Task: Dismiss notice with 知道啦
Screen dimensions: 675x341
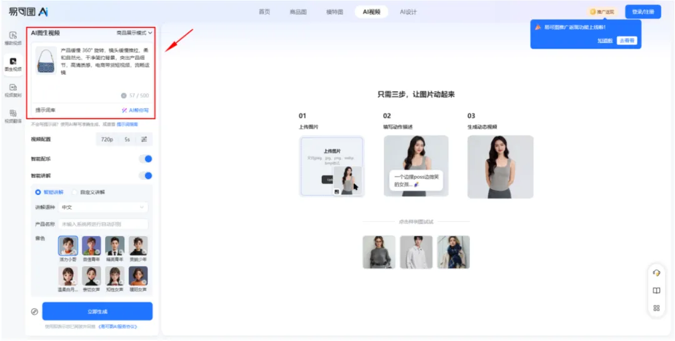Action: pyautogui.click(x=605, y=41)
